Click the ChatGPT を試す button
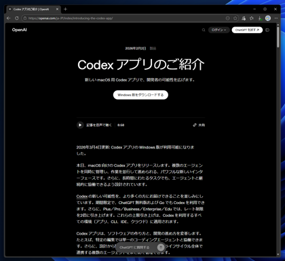The image size is (285, 261). coord(247,30)
